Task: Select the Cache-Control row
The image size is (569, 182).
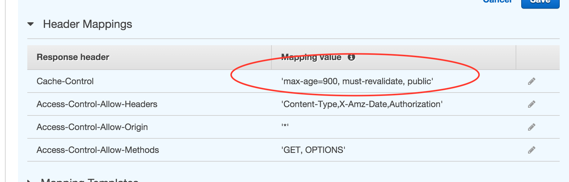Action: pyautogui.click(x=65, y=81)
